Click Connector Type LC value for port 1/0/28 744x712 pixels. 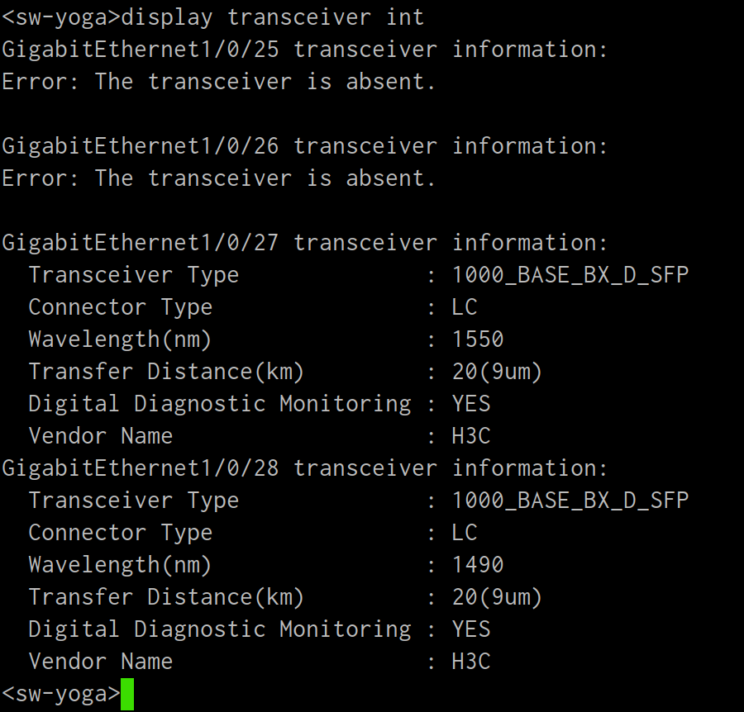pos(465,533)
